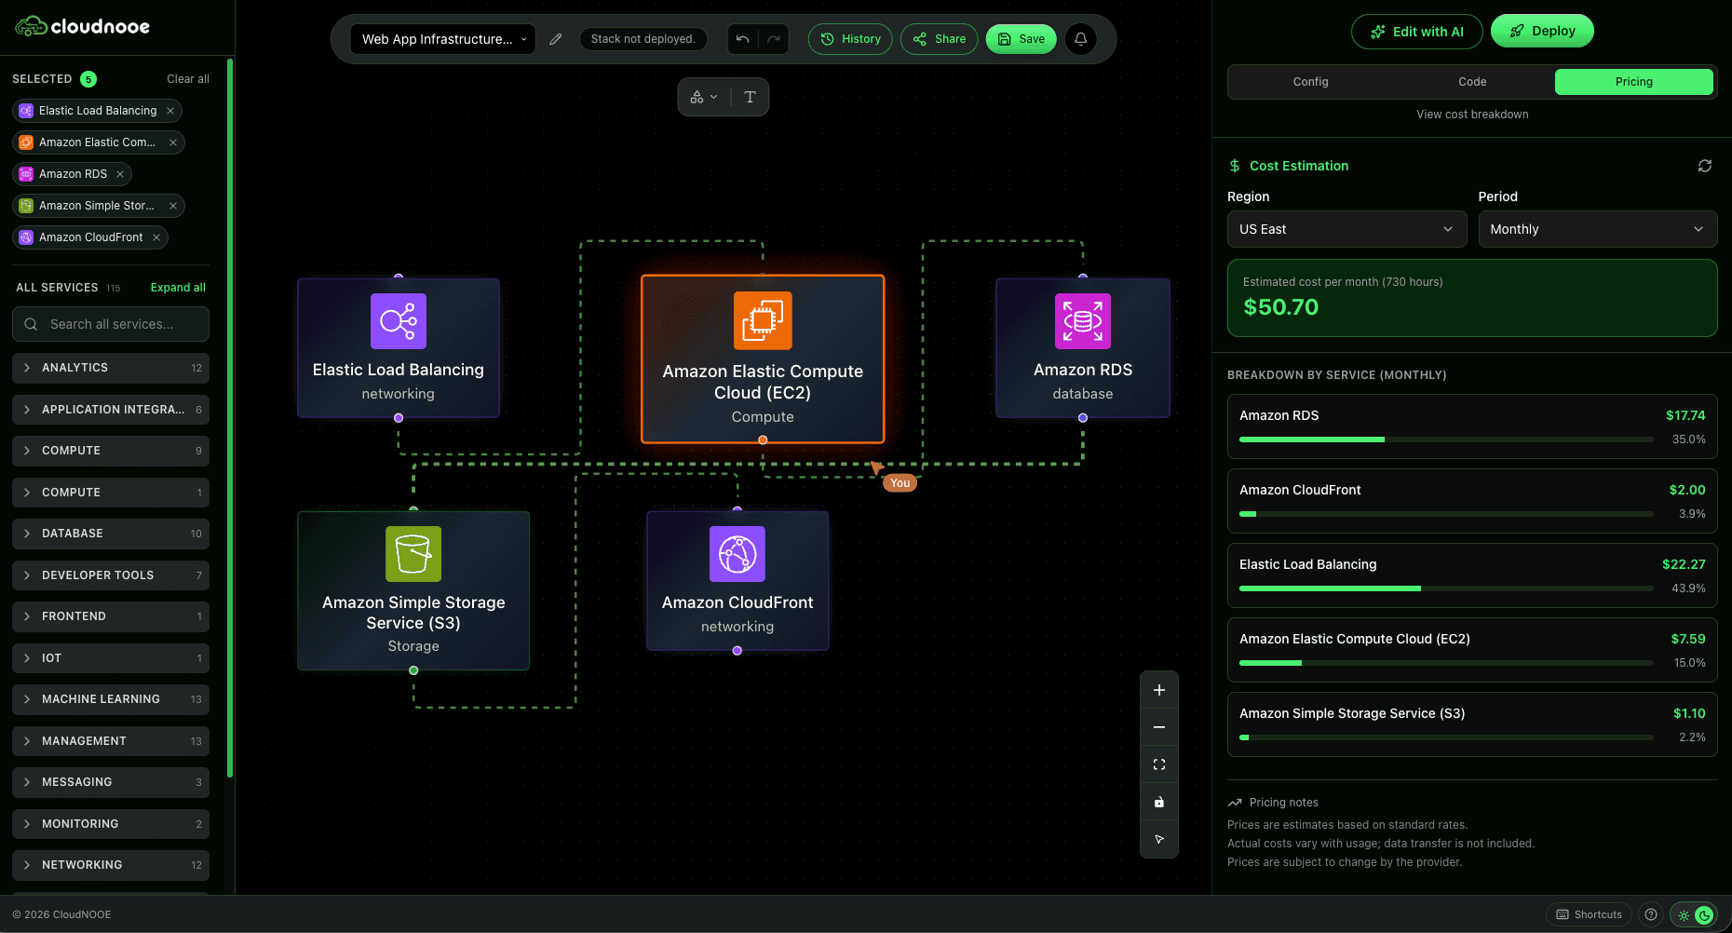Click the pencil rename icon

556,39
